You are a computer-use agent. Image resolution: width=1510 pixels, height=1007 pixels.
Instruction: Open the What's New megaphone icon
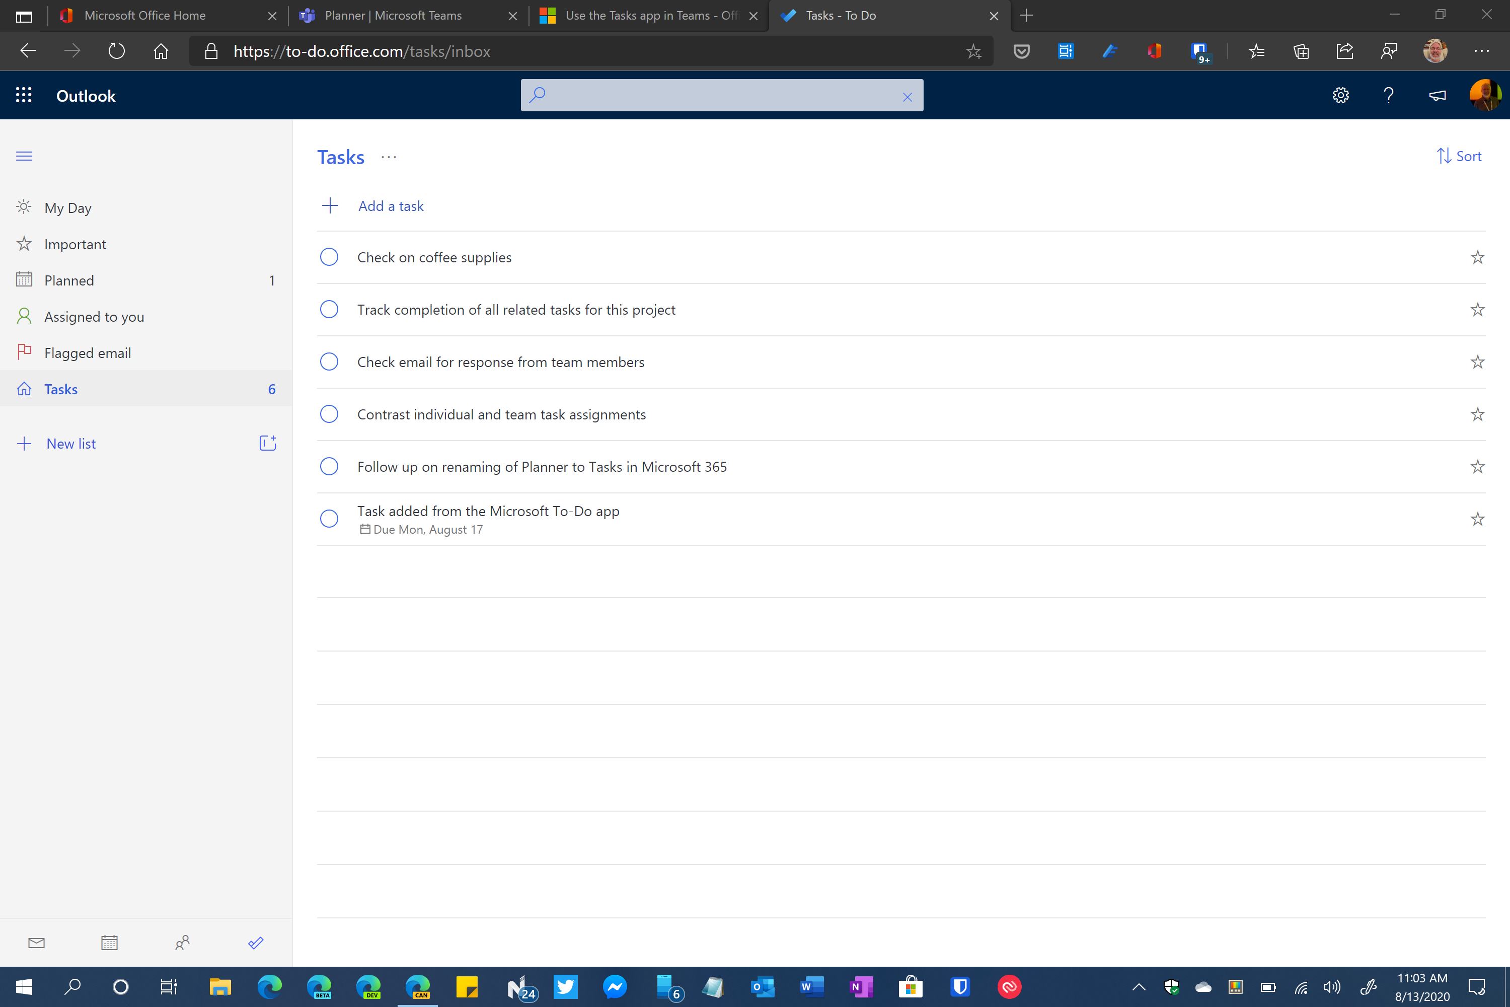click(1438, 95)
